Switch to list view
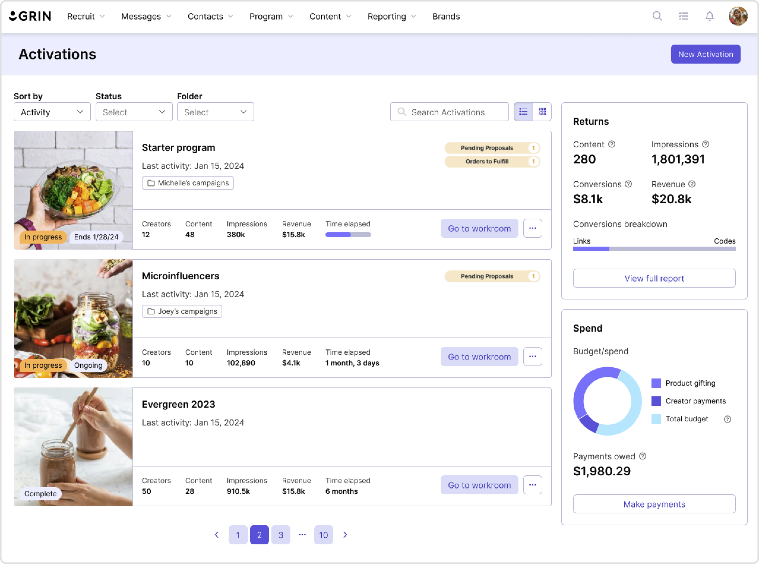The height and width of the screenshot is (564, 759). (x=523, y=112)
